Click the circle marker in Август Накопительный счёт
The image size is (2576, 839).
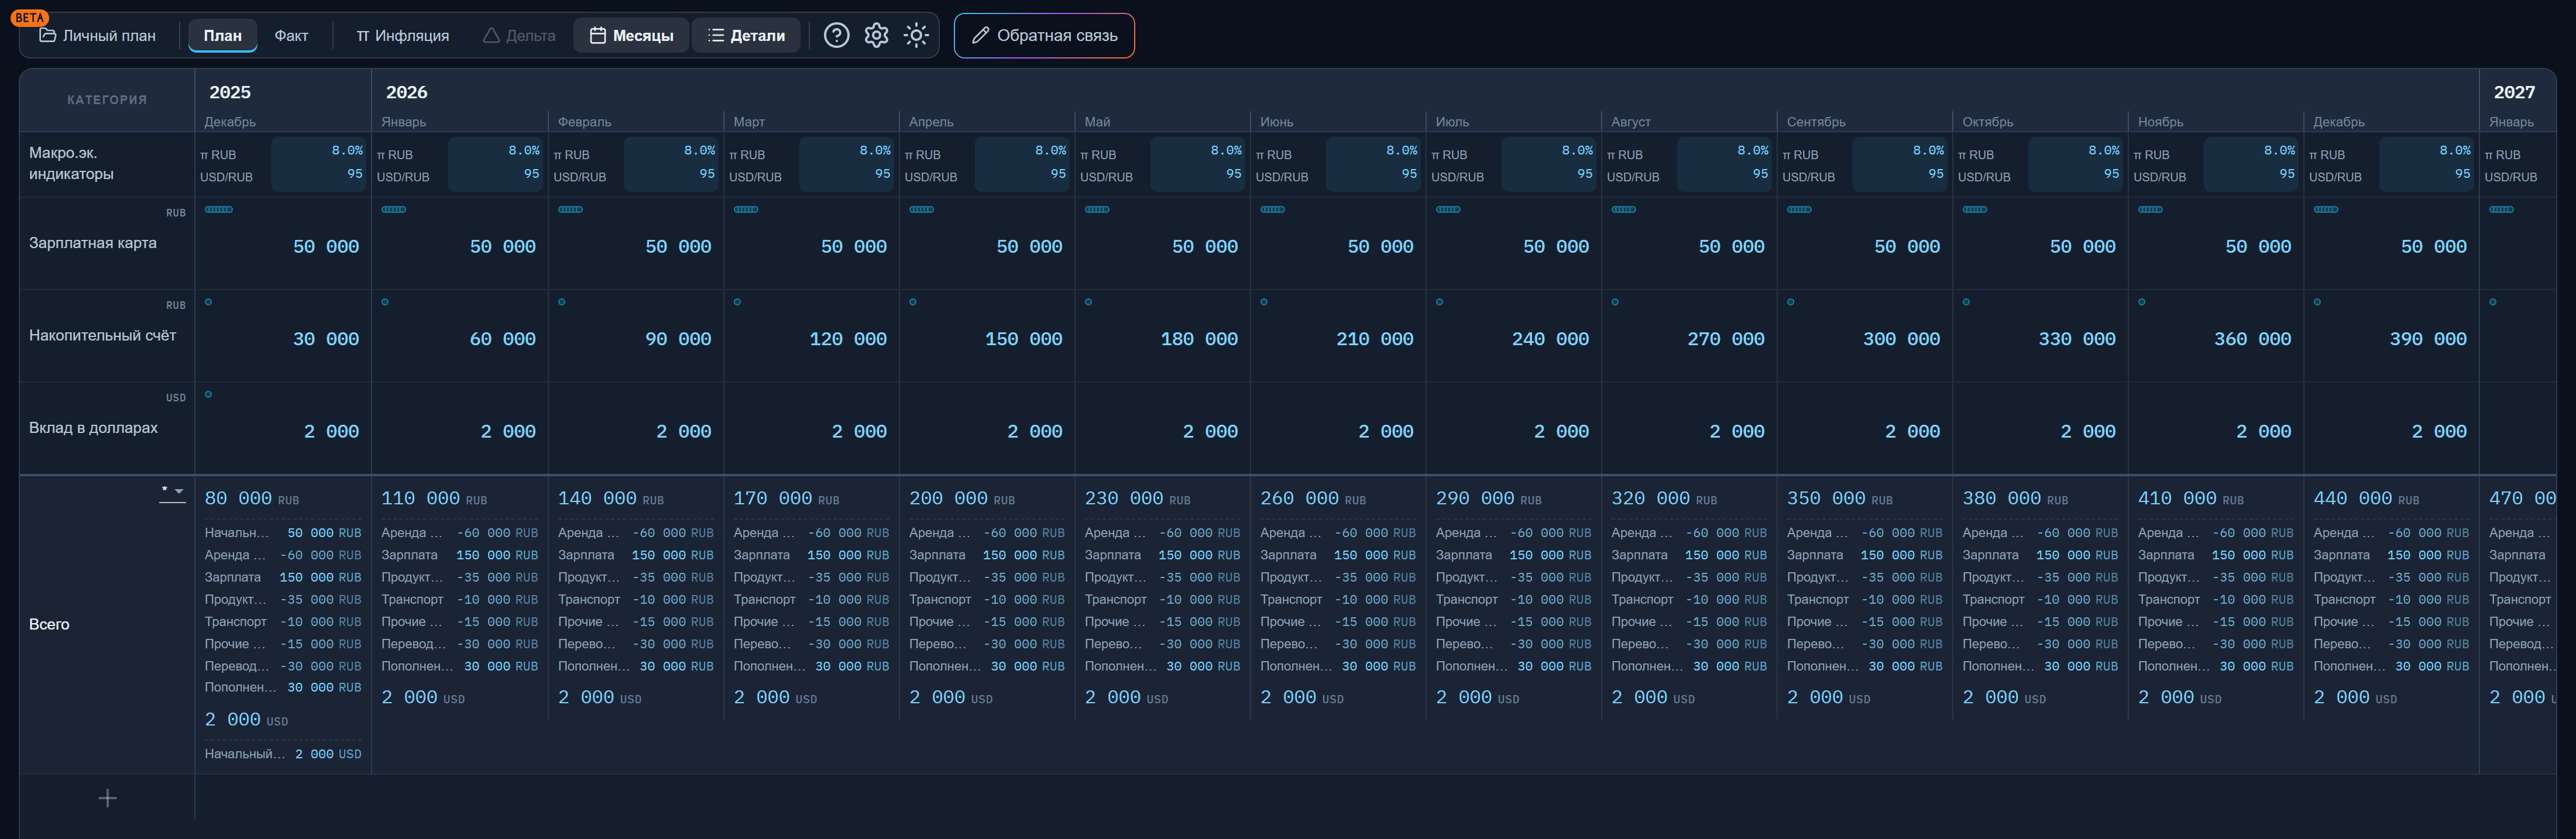click(x=1615, y=301)
